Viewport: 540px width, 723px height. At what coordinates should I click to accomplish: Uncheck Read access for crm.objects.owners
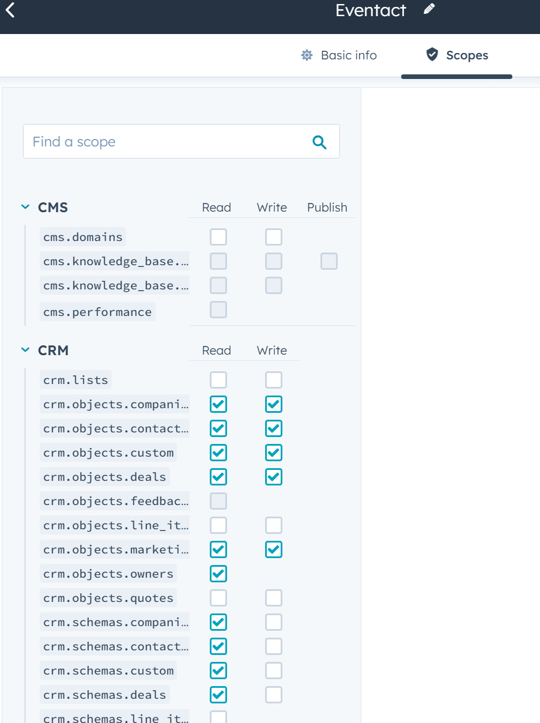(218, 573)
